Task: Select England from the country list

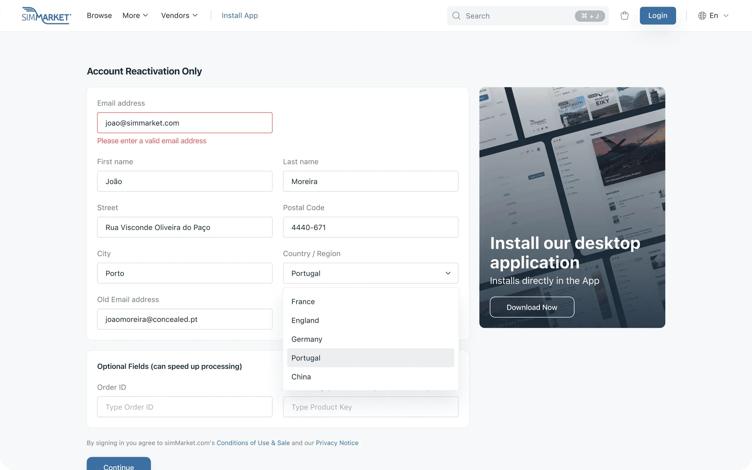Action: point(370,320)
